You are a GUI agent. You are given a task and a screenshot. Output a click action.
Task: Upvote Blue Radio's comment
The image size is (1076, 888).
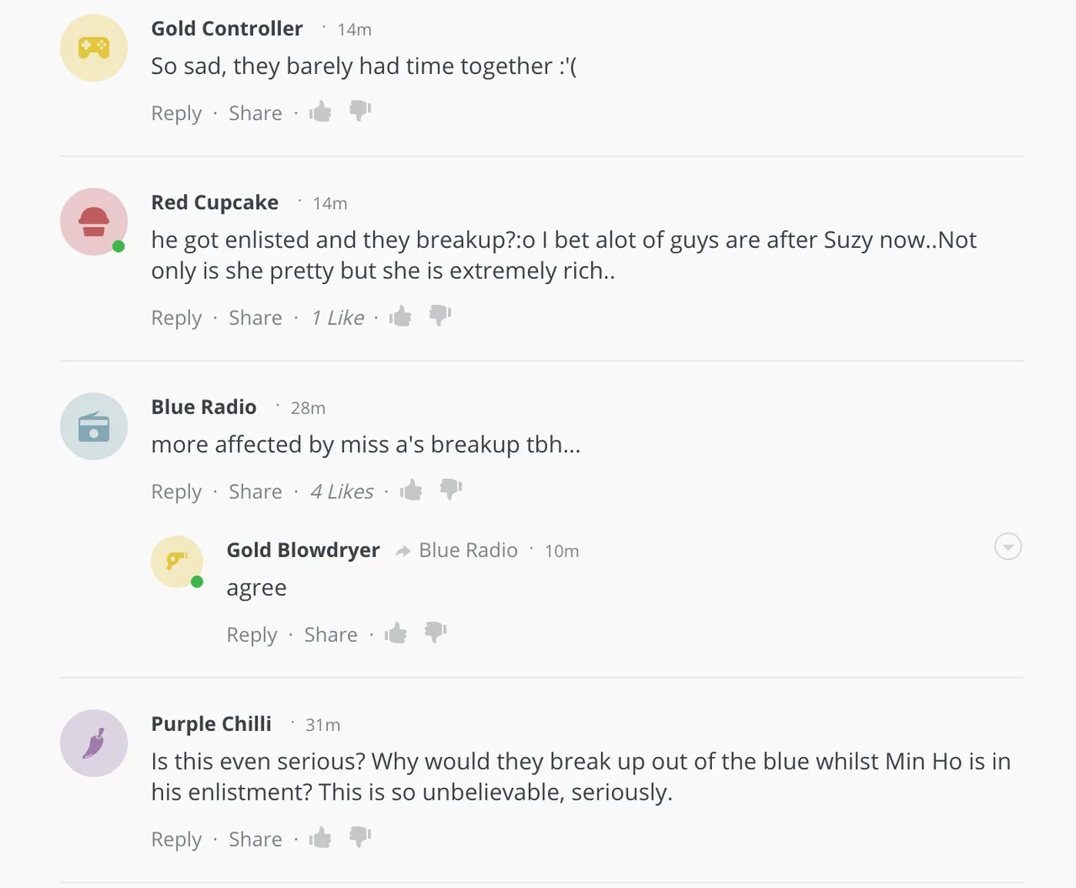411,490
